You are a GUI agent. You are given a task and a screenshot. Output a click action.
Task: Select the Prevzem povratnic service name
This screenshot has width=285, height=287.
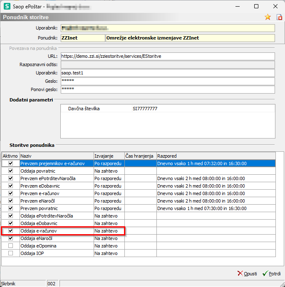point(39,208)
